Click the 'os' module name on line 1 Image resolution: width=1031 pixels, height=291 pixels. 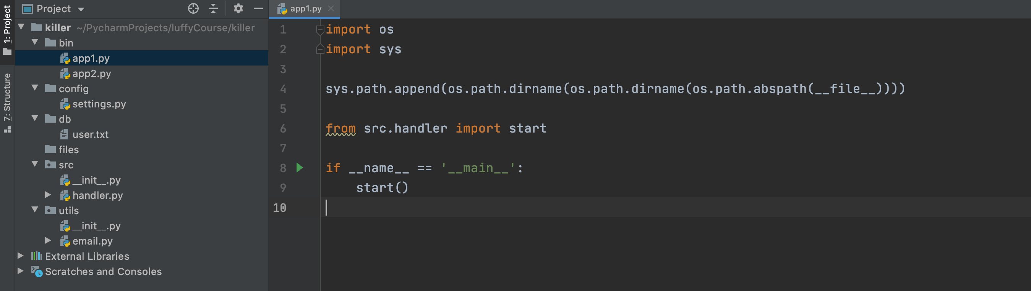386,30
